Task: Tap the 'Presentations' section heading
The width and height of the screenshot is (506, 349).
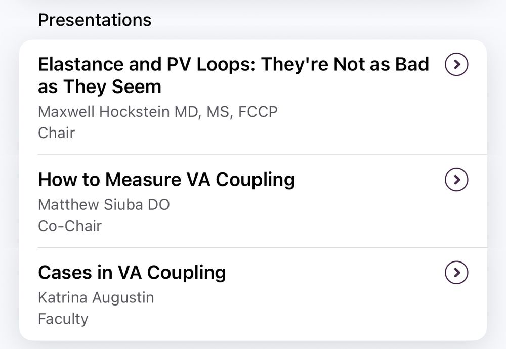Action: (x=95, y=20)
